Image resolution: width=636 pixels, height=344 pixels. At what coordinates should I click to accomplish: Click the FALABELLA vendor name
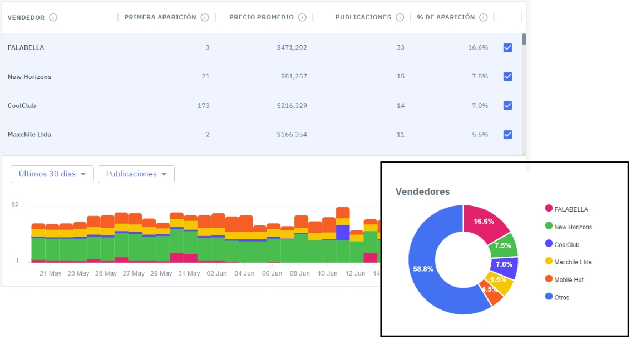tap(26, 47)
